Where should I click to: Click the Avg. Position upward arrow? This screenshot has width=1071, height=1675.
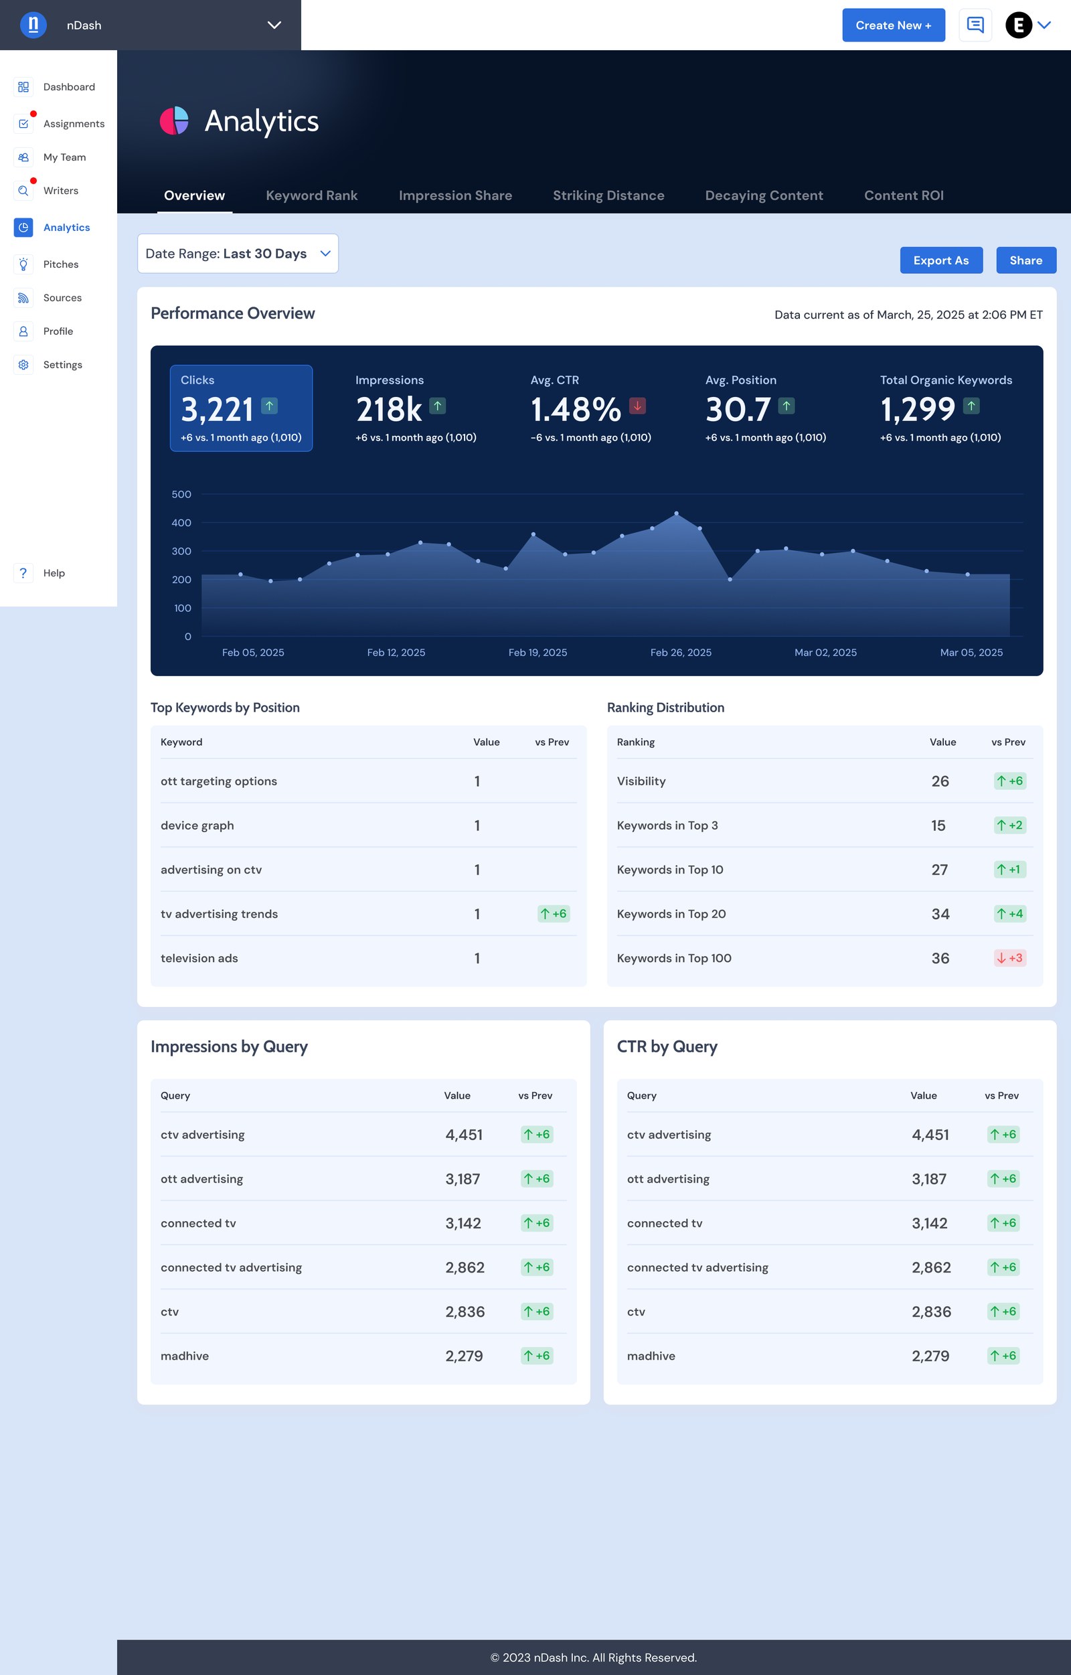786,406
